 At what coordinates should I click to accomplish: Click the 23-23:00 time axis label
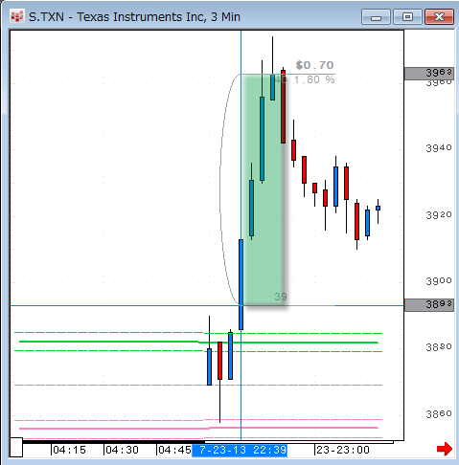click(x=343, y=450)
